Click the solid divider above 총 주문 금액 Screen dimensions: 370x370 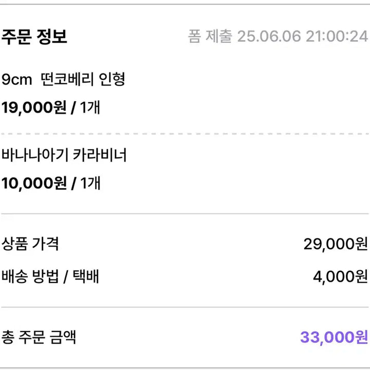pyautogui.click(x=185, y=307)
